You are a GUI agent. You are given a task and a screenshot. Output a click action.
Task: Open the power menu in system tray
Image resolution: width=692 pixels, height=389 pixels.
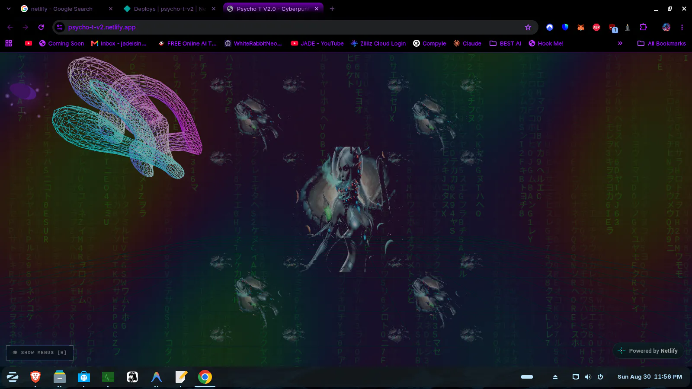pyautogui.click(x=600, y=377)
